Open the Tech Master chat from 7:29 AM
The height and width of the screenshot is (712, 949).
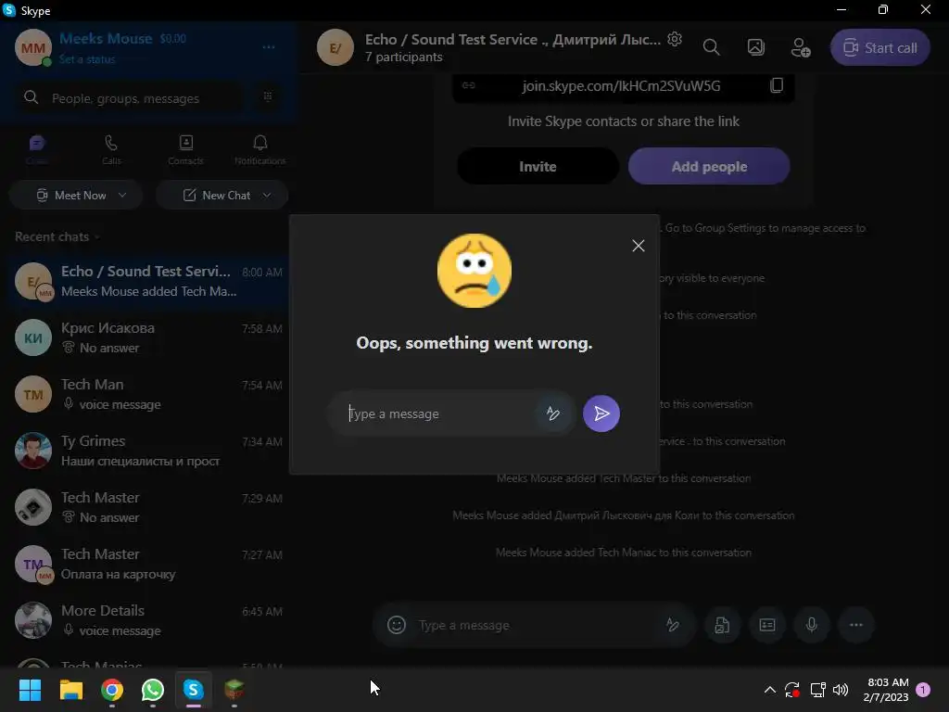coord(148,507)
